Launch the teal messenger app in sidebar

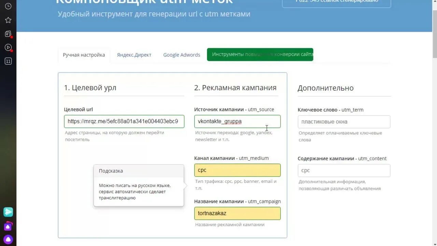click(x=8, y=212)
